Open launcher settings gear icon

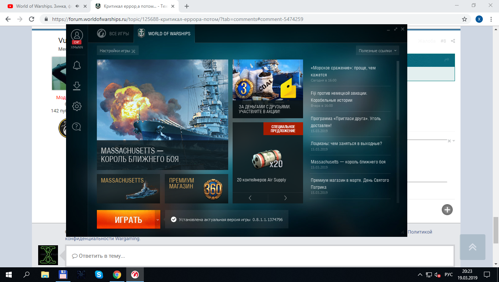pos(77,106)
